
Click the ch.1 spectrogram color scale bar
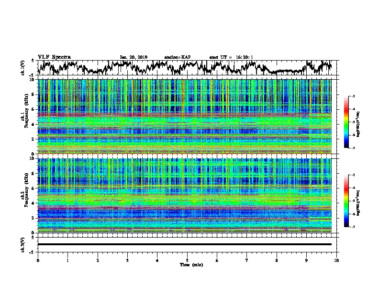tap(346, 122)
